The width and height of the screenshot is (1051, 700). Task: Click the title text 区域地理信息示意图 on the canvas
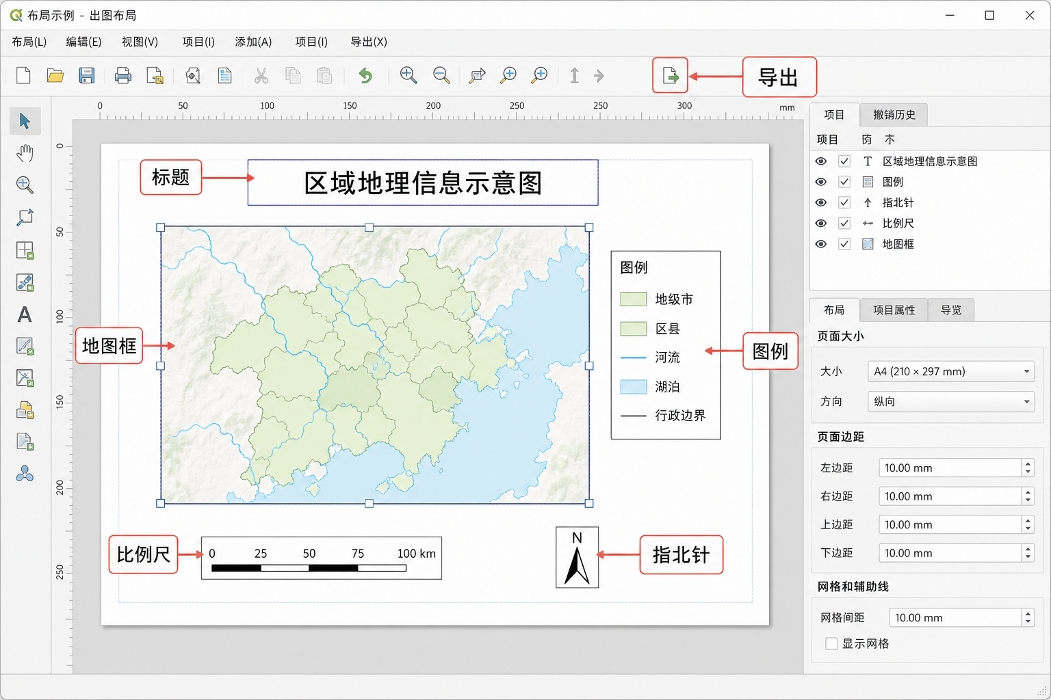click(x=423, y=183)
